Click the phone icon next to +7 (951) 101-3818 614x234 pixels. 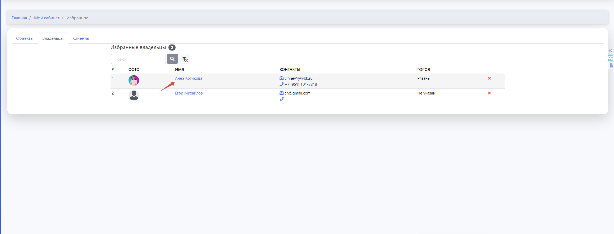pyautogui.click(x=281, y=84)
